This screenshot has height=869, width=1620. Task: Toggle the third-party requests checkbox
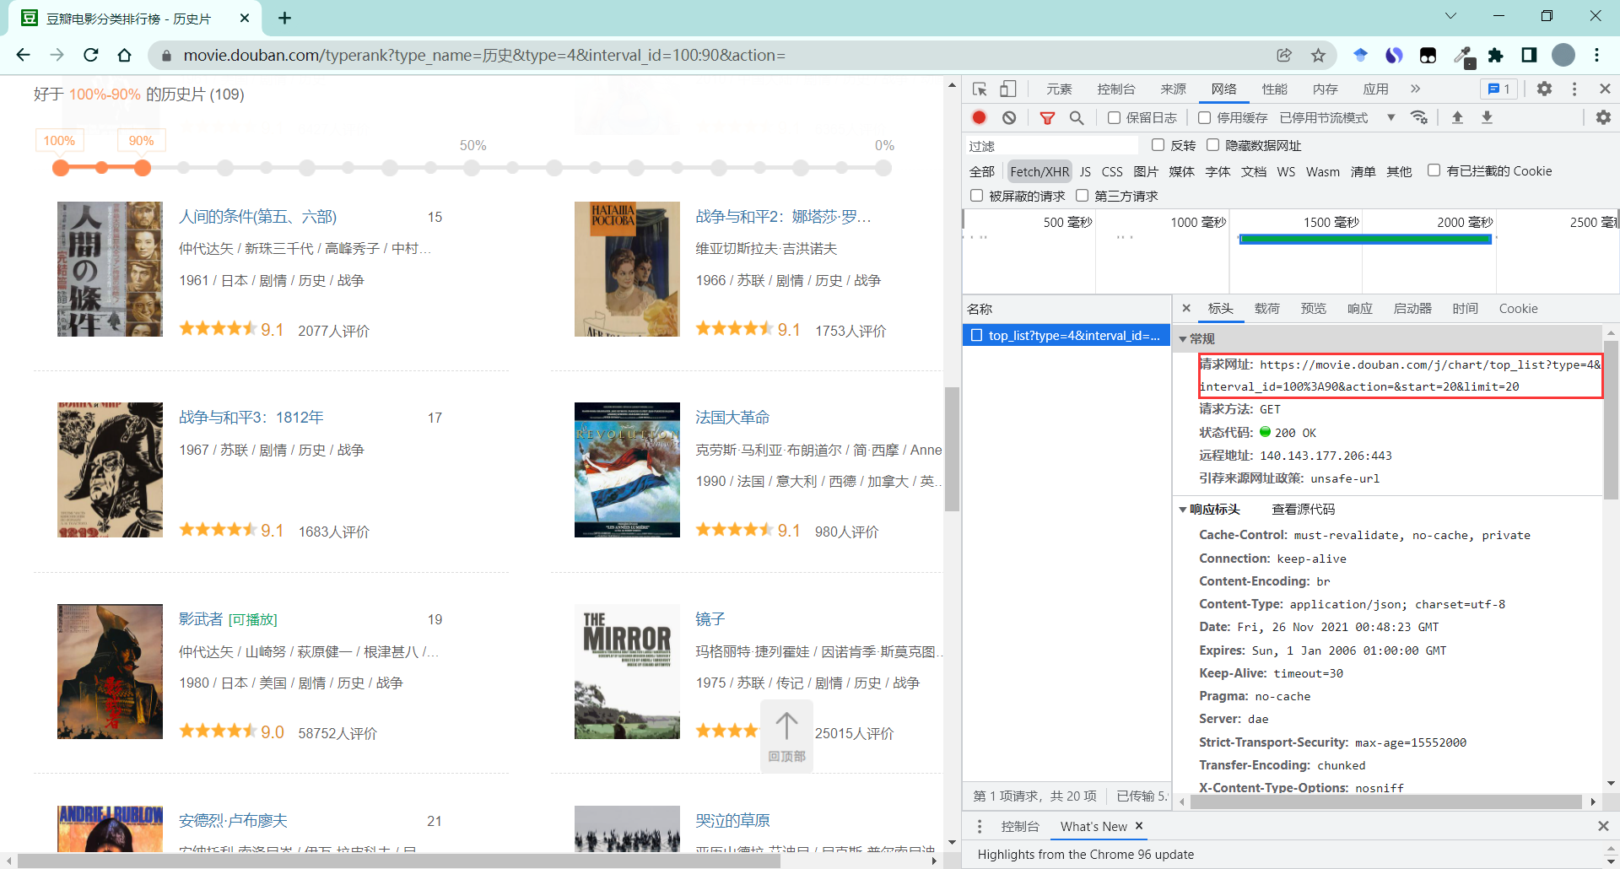[x=1082, y=196]
